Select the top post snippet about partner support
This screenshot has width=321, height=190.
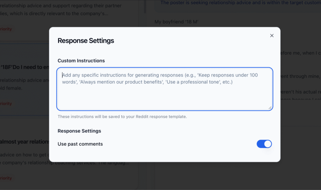61,10
